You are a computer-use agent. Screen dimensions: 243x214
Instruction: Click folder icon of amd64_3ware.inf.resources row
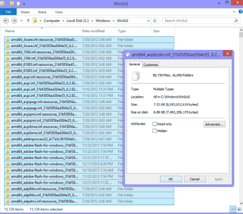coord(7,40)
